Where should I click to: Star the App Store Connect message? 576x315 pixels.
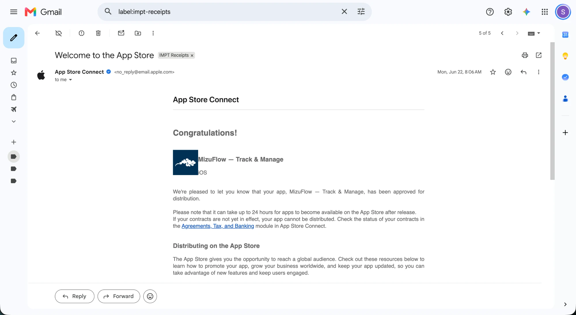(x=493, y=72)
